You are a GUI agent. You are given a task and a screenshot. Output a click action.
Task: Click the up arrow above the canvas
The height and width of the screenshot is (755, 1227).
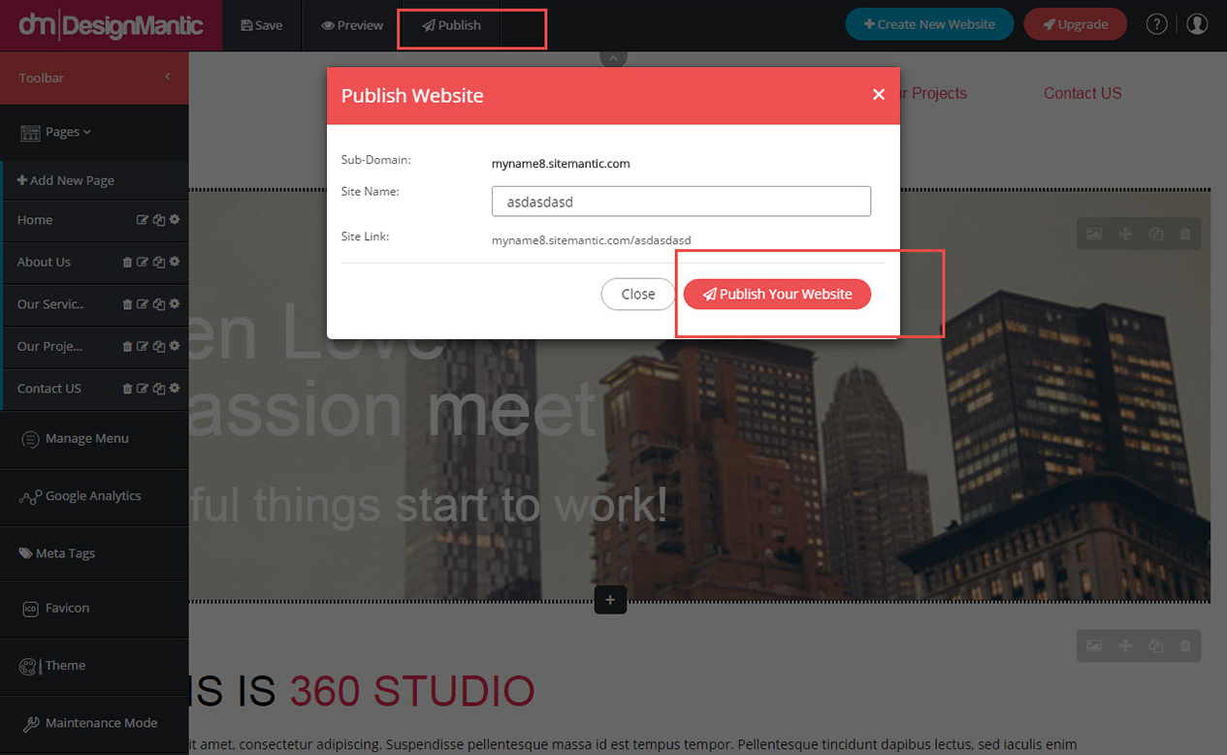click(613, 57)
